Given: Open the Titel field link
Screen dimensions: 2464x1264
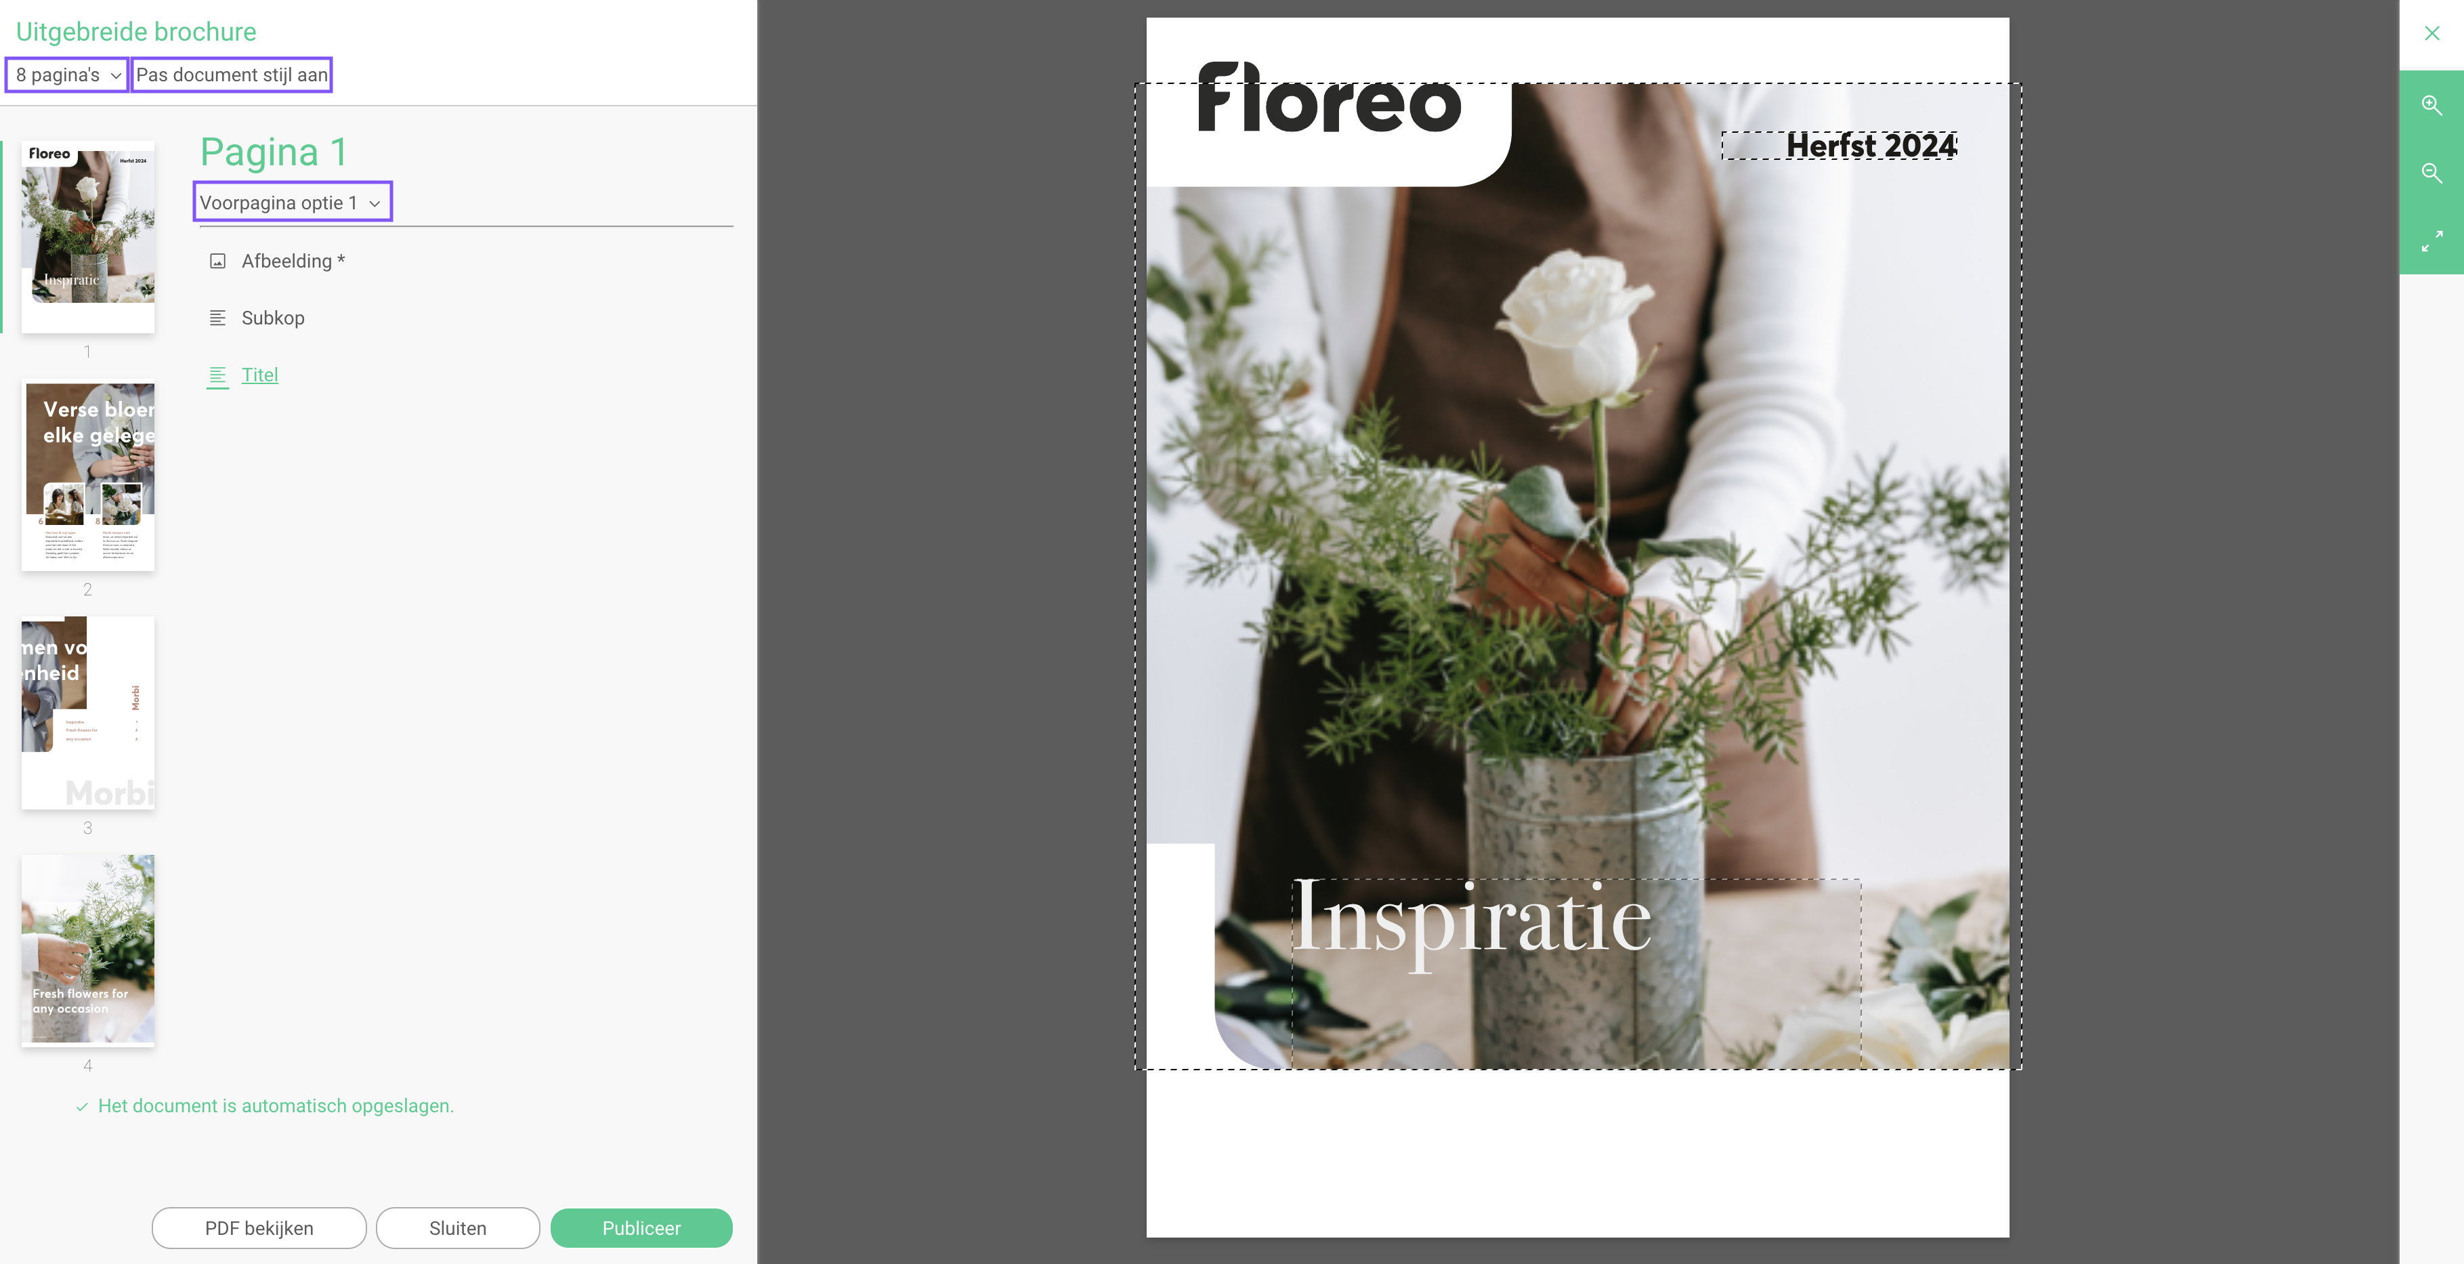Looking at the screenshot, I should click(259, 375).
